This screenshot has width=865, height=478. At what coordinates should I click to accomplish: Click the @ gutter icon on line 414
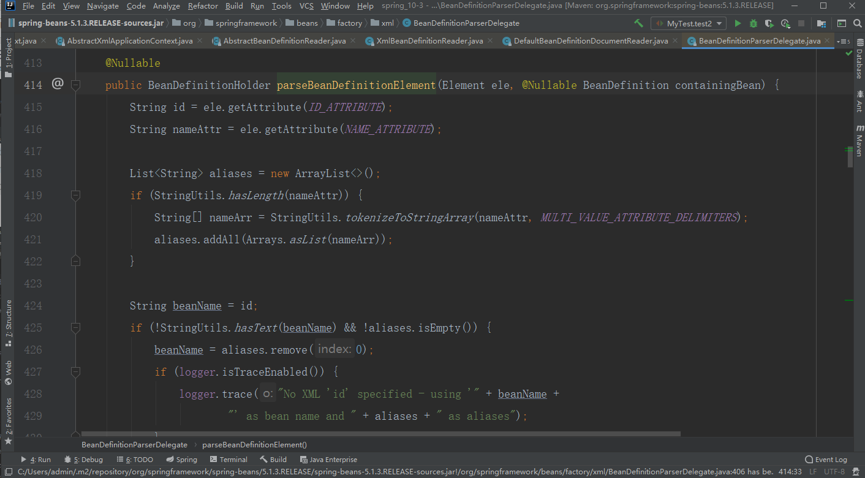58,84
